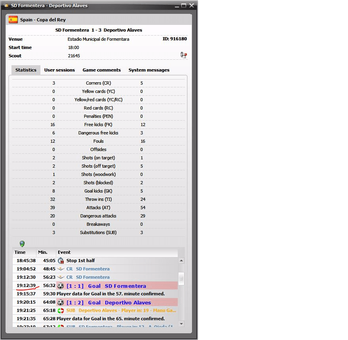Click the corner icon at 48:45
Screen dimensions: 348x340
point(61,269)
